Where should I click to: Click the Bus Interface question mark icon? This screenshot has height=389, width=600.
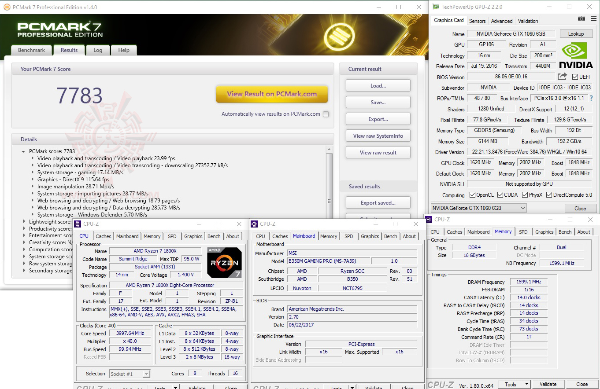tap(591, 98)
